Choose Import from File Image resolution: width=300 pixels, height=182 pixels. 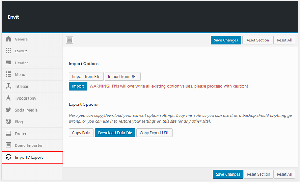[86, 77]
